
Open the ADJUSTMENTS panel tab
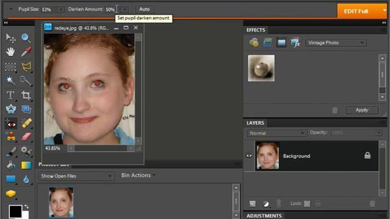(x=264, y=216)
